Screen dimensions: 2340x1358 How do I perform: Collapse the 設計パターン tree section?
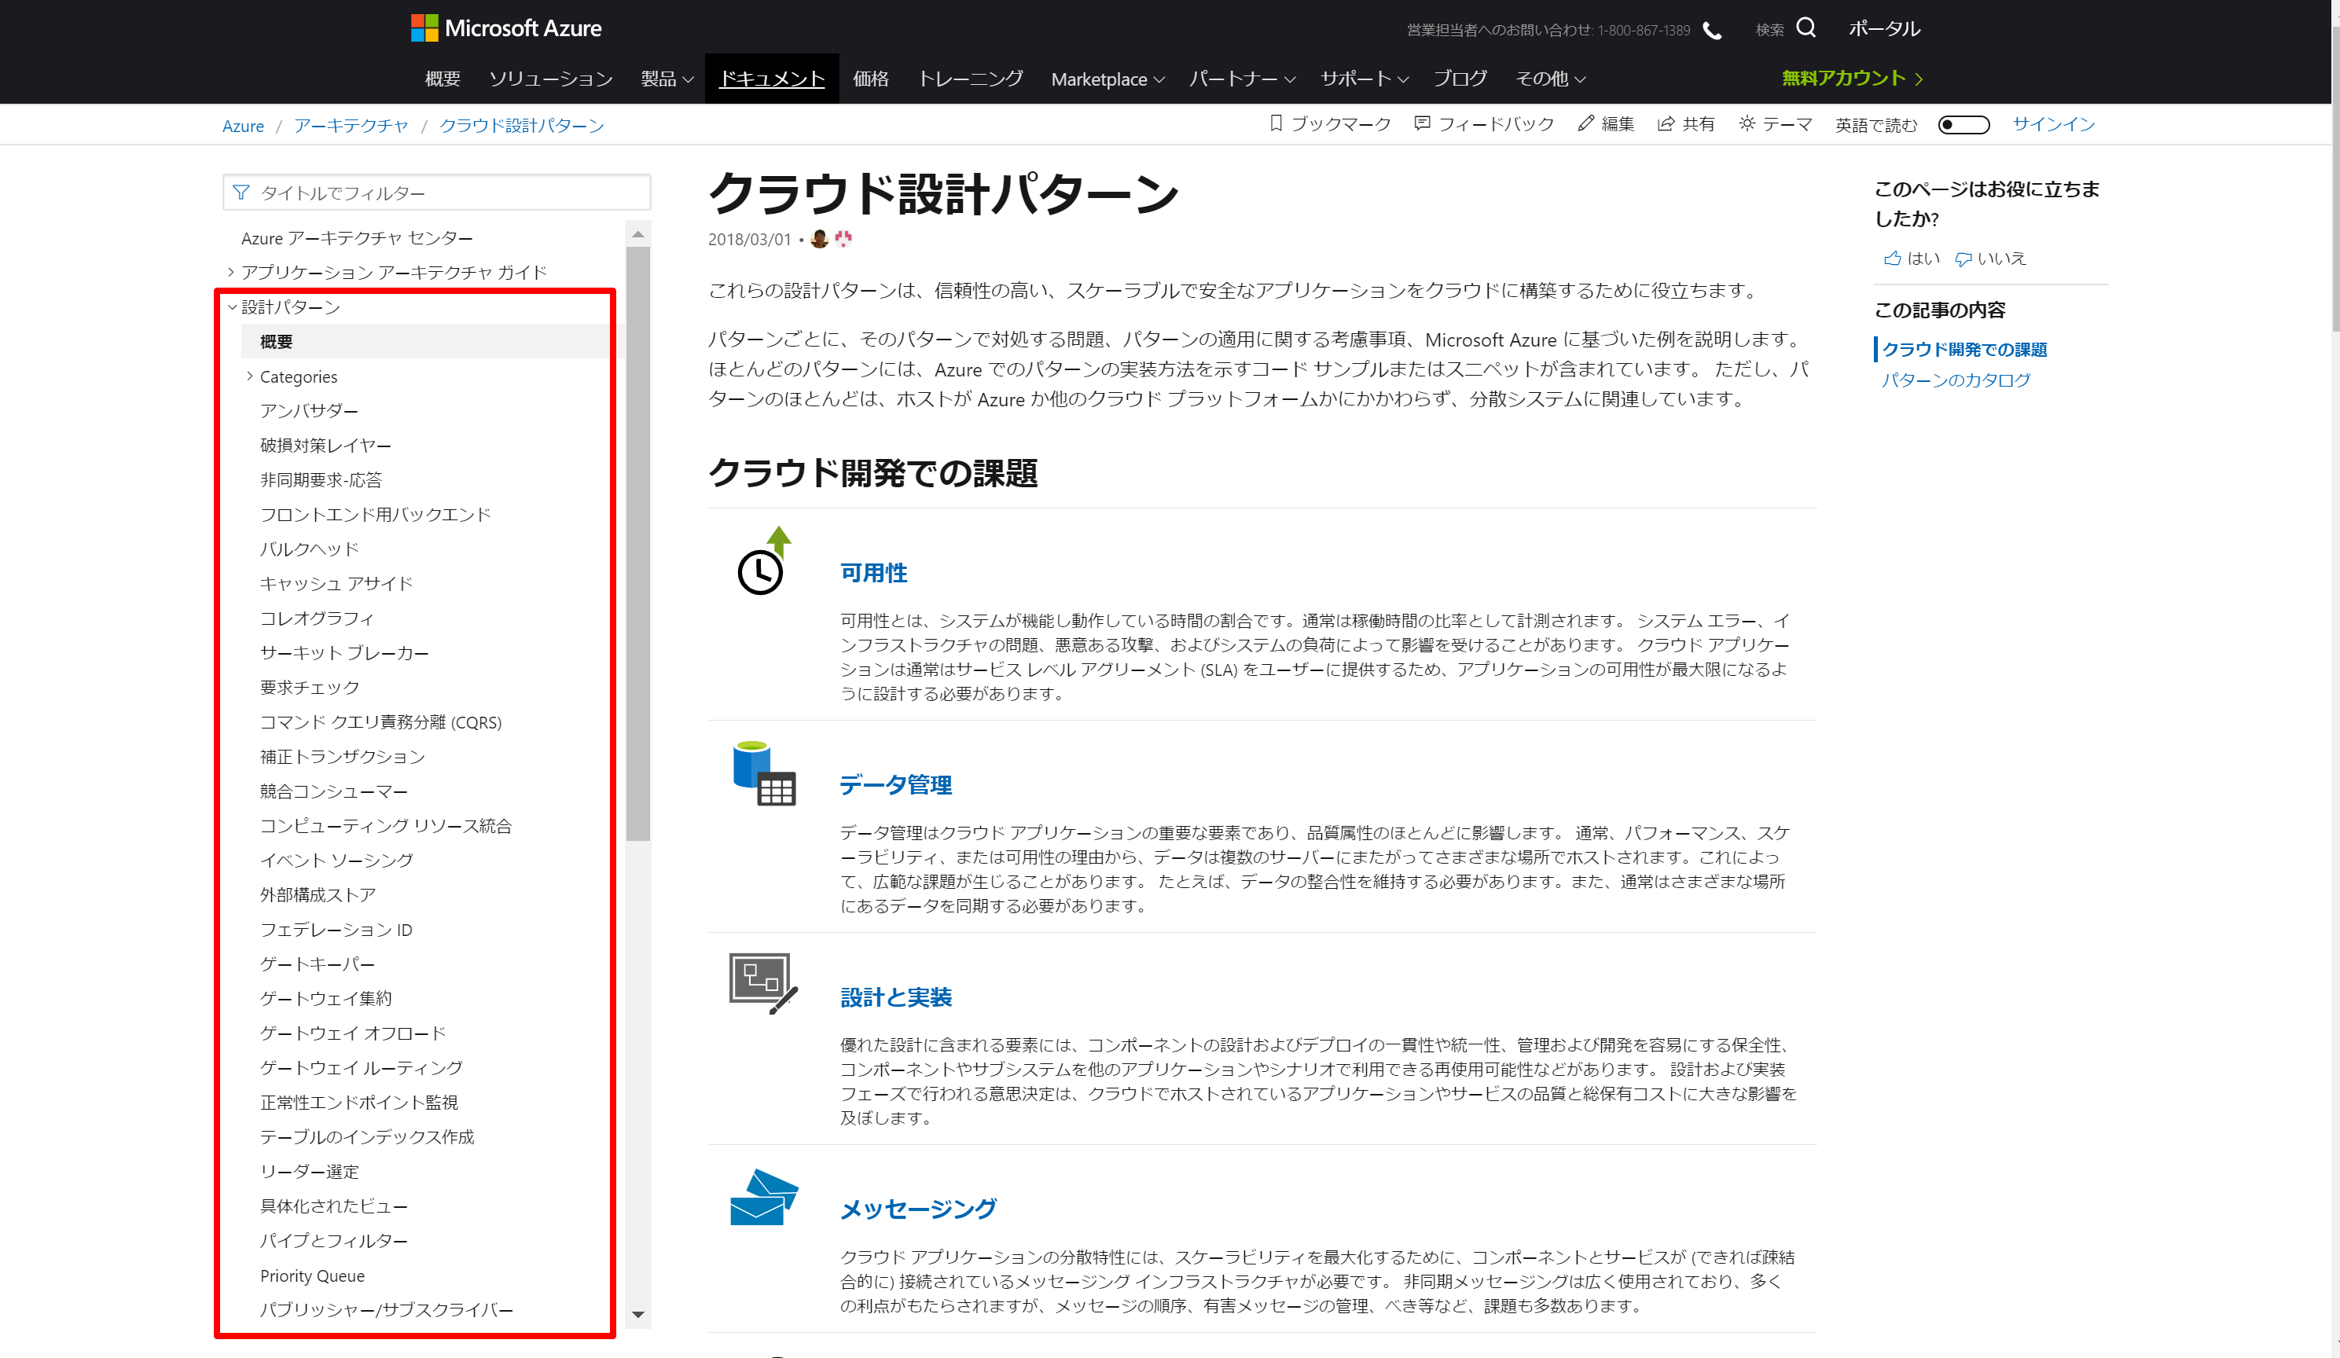click(x=232, y=306)
